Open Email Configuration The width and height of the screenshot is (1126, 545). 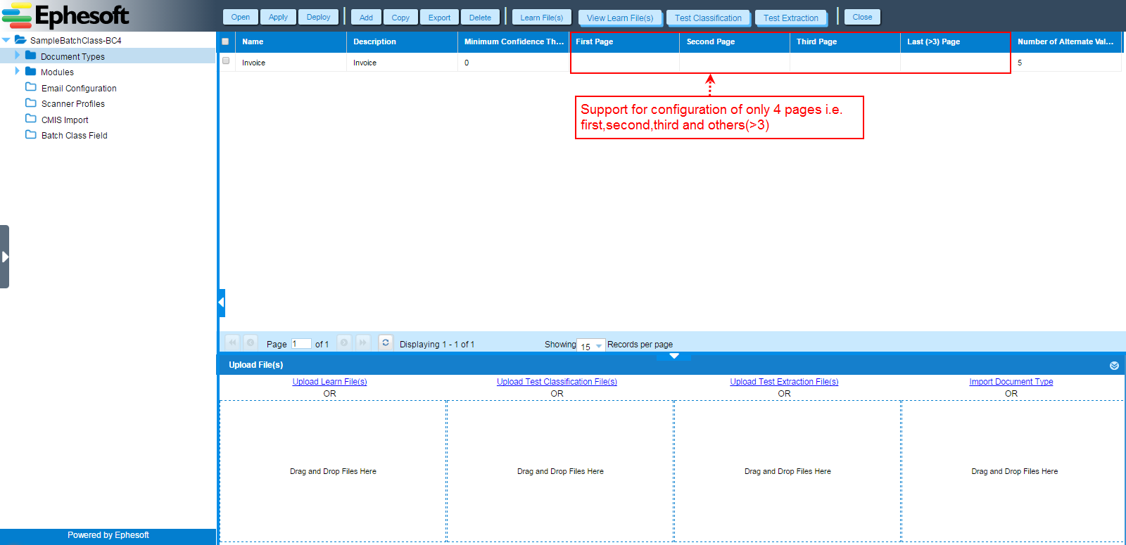pos(79,88)
